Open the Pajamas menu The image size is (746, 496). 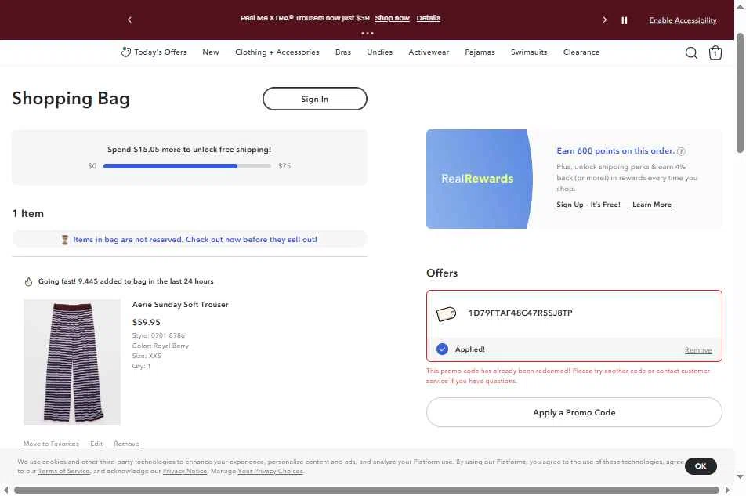[480, 52]
